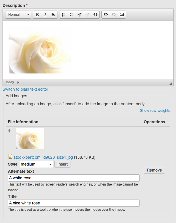Image resolution: width=176 pixels, height=223 pixels.
Task: Open the medium Style dropdown
Action: tap(36, 164)
